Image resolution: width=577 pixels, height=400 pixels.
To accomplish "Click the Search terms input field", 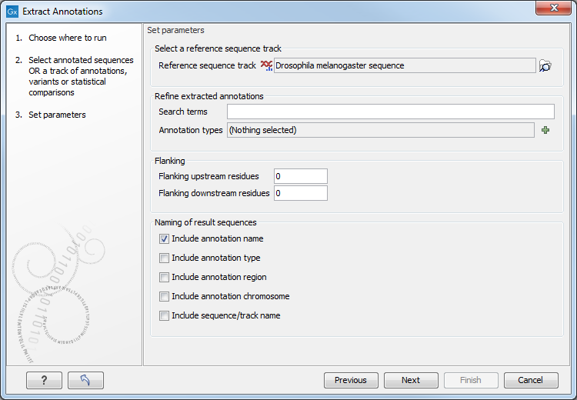I will [x=390, y=112].
